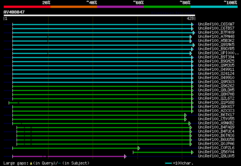Click the arrowhead ending the UniRef100_B7FH09 bar
This screenshot has height=166, width=241.
[194, 33]
